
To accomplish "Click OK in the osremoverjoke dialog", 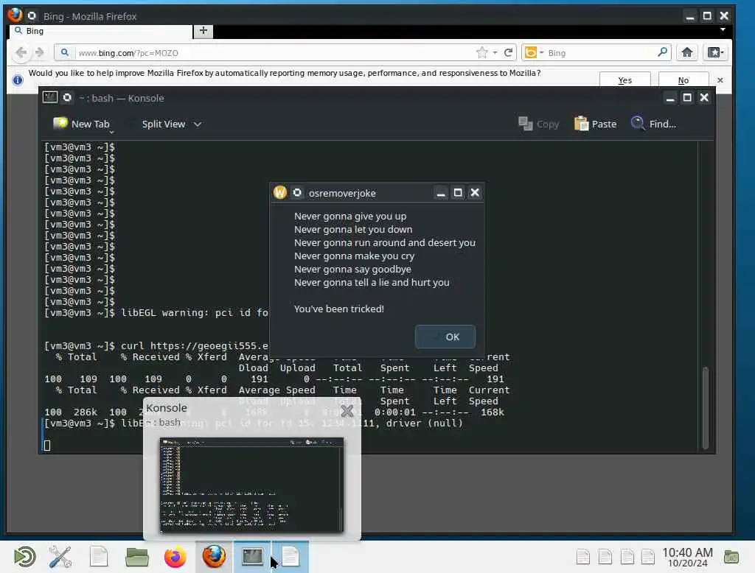I will click(x=445, y=337).
